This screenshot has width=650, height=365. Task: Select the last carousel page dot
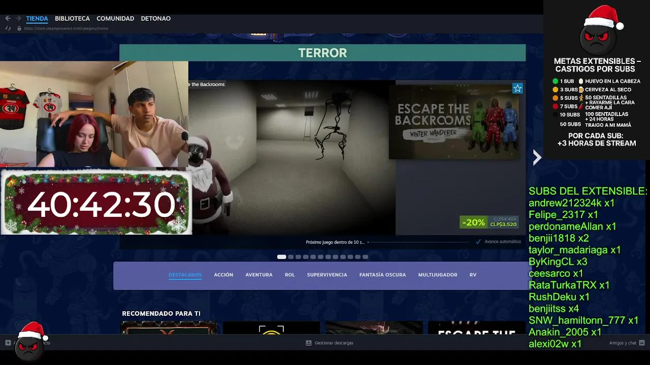tap(365, 257)
